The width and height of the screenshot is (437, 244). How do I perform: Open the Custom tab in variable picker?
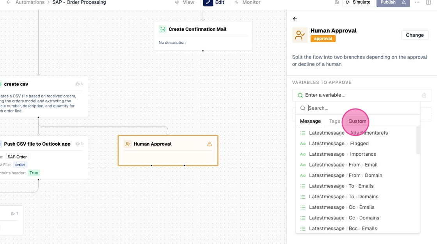(x=357, y=121)
